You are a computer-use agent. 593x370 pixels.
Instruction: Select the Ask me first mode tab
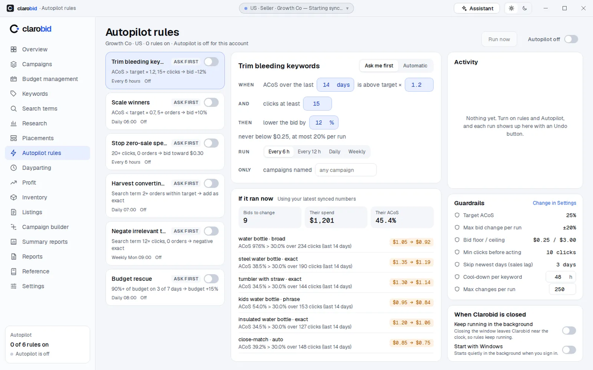tap(379, 65)
